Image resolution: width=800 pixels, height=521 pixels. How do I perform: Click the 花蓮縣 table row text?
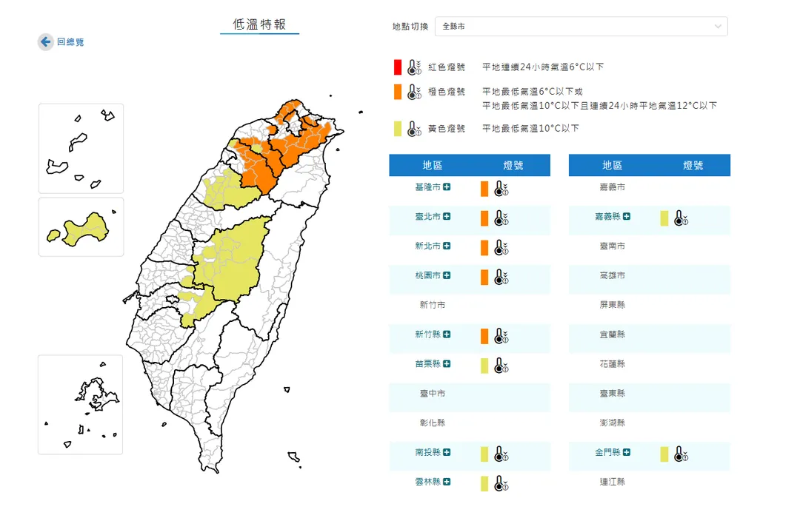click(x=612, y=364)
